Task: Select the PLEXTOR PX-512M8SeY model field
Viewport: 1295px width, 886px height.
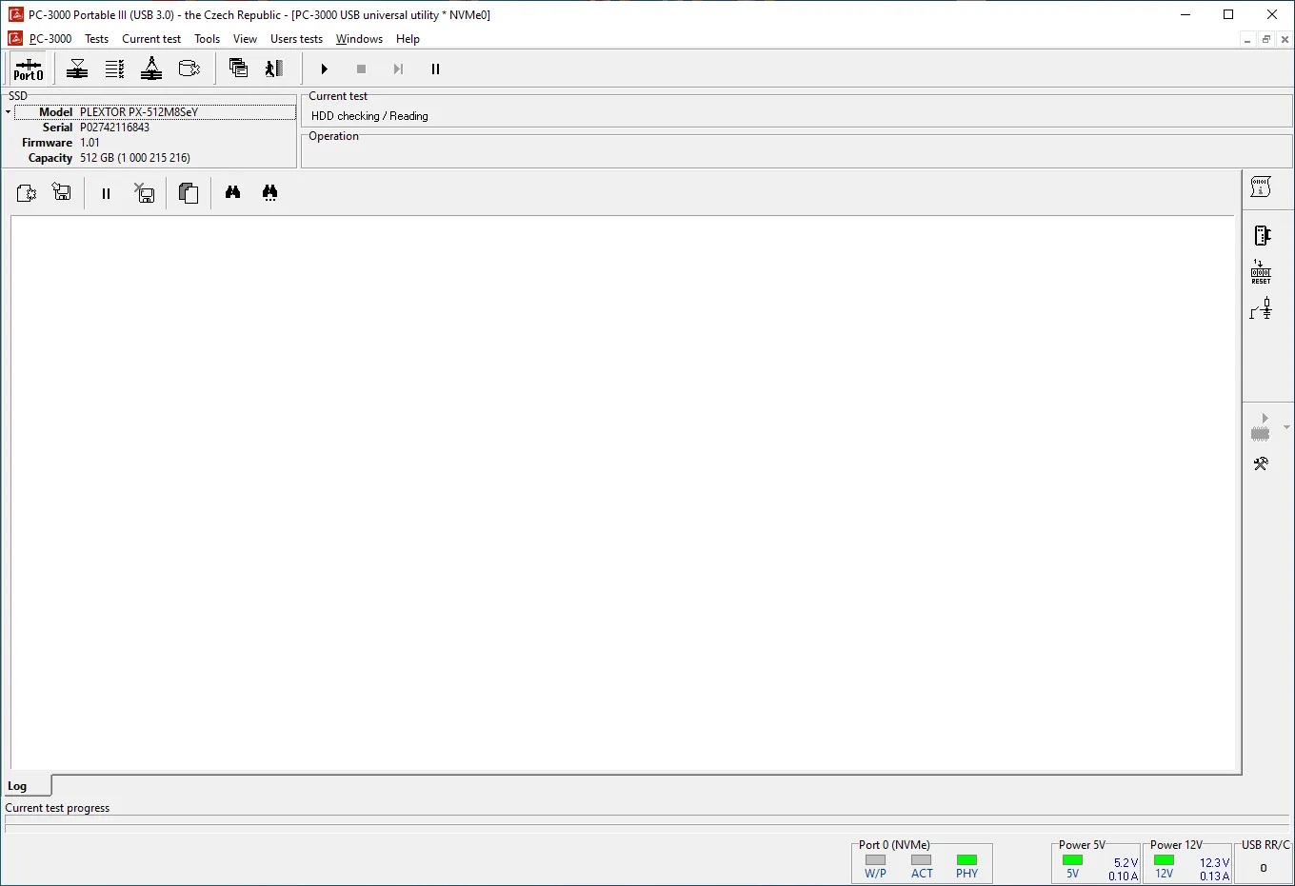Action: pyautogui.click(x=186, y=112)
